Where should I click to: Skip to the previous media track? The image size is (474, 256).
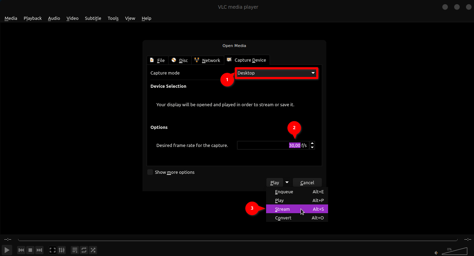21,250
